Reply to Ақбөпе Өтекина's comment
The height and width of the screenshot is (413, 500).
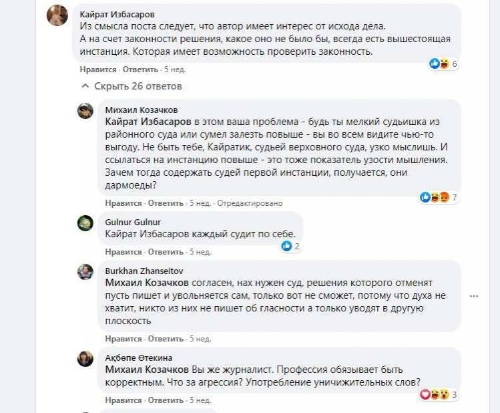[x=165, y=400]
